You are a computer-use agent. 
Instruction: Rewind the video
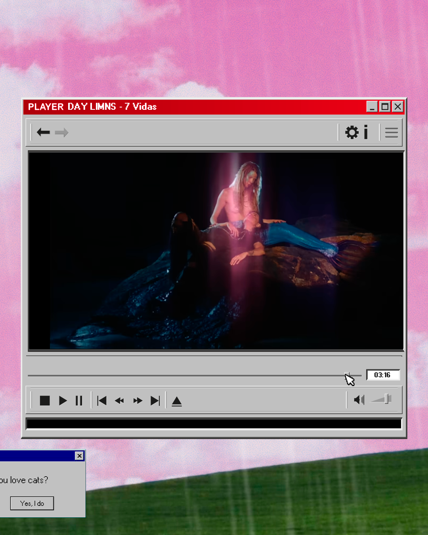119,401
